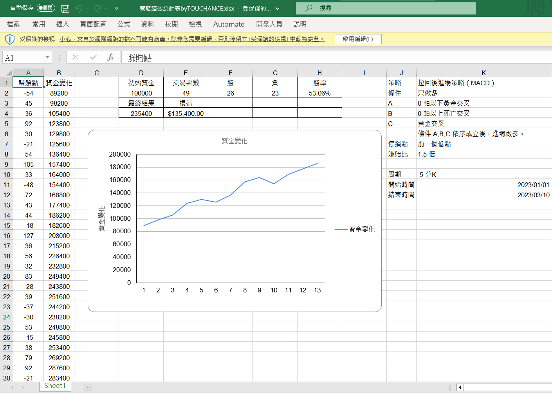Viewport: 552px width, 393px height.
Task: Switch to the 插入 ribbon tab
Action: click(63, 24)
